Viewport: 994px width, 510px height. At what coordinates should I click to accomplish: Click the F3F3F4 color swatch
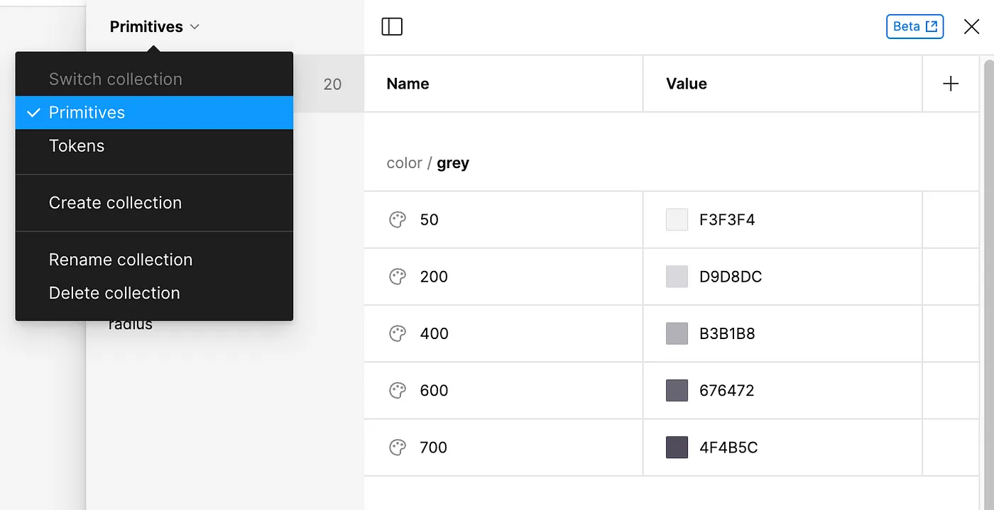click(x=677, y=220)
